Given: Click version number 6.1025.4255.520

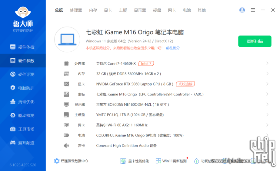Looking at the screenshot, I should pos(23,165).
